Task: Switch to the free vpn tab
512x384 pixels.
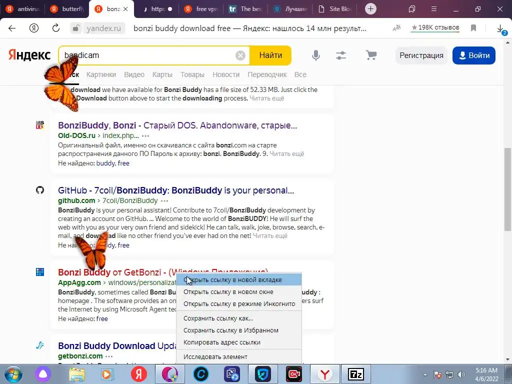Action: pyautogui.click(x=201, y=9)
